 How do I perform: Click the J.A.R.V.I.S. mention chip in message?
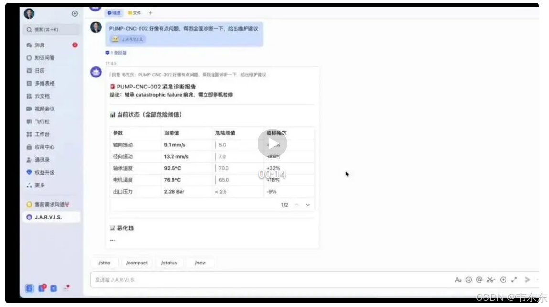[x=128, y=39]
